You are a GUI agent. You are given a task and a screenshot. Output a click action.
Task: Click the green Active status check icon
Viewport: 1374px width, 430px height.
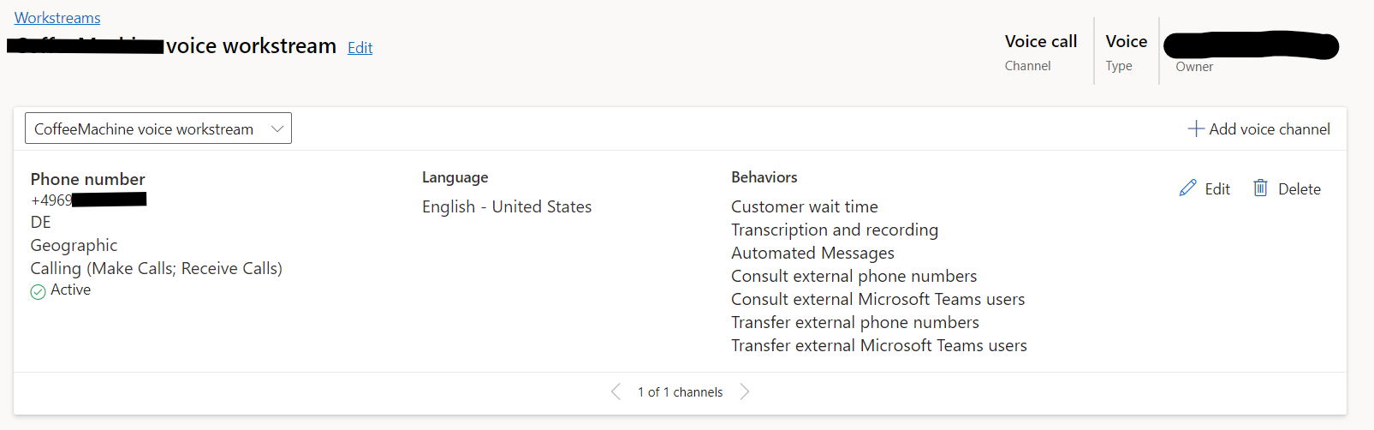pos(38,291)
